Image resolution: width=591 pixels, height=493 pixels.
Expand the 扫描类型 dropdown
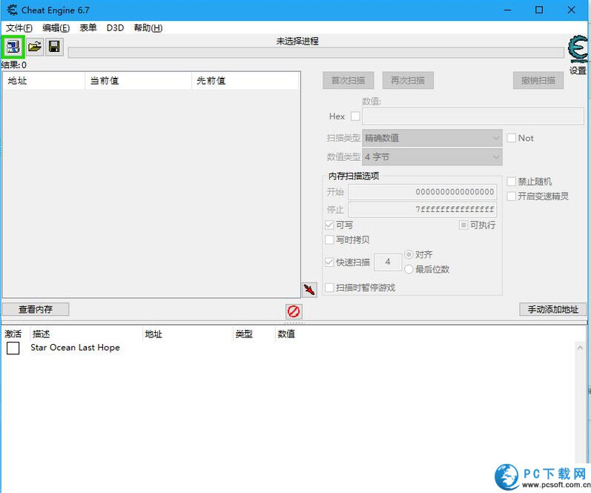432,138
